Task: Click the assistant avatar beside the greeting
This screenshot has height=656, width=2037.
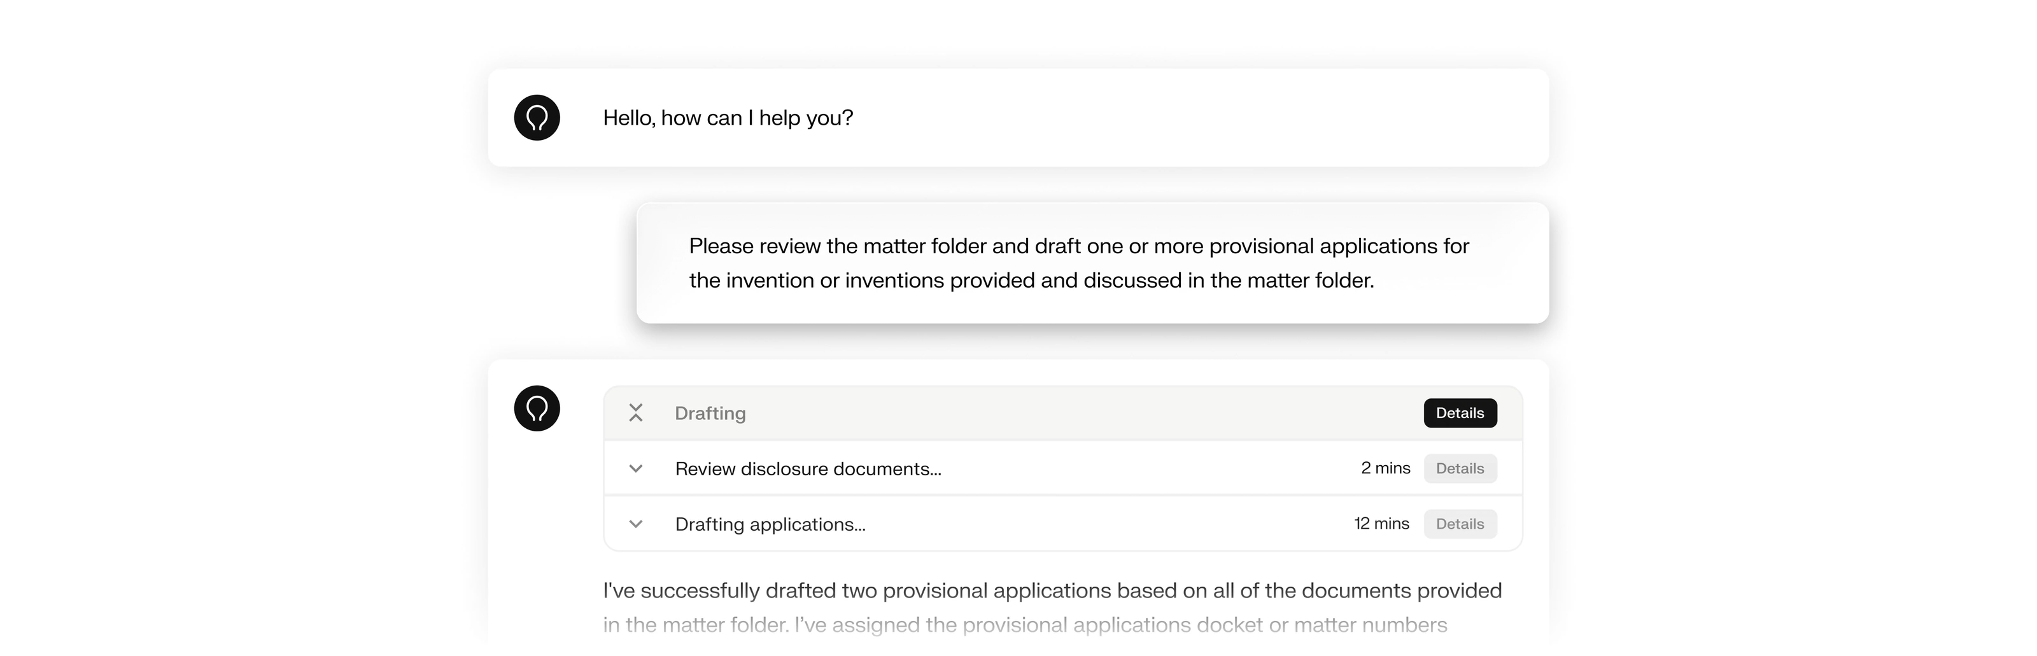Action: (537, 118)
